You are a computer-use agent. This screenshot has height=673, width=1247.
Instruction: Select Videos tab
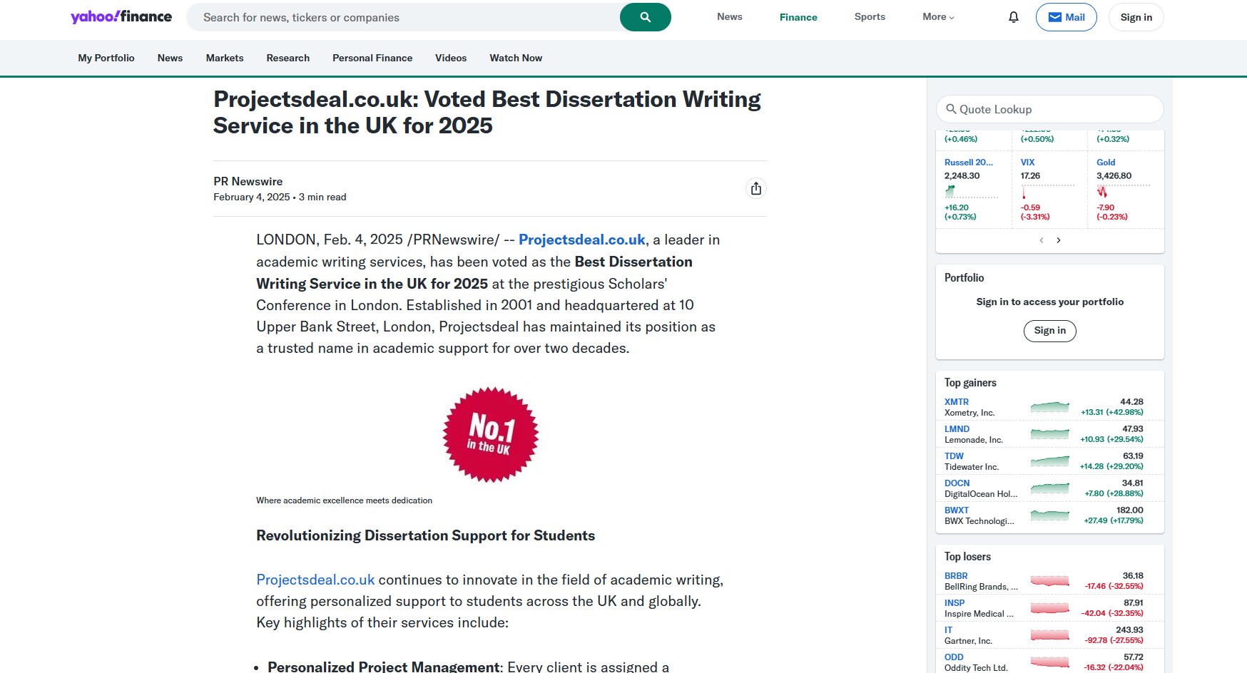coord(451,58)
